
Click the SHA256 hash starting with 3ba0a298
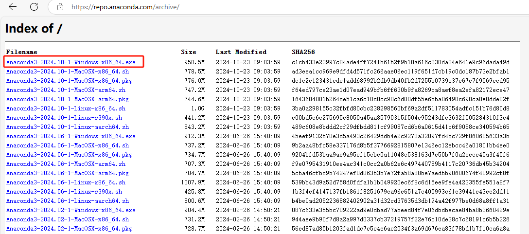(401, 108)
